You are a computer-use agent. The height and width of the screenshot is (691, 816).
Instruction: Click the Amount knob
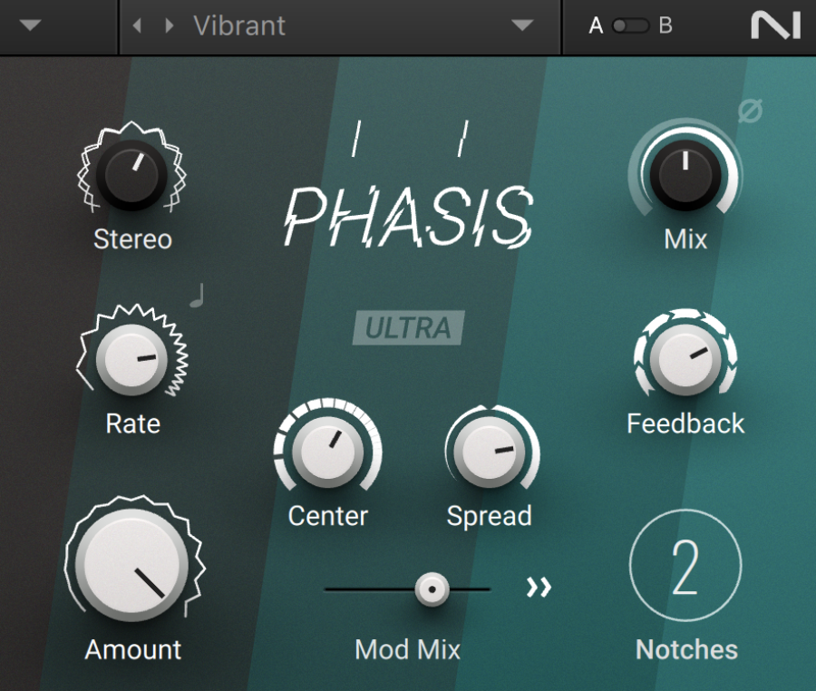pyautogui.click(x=132, y=565)
